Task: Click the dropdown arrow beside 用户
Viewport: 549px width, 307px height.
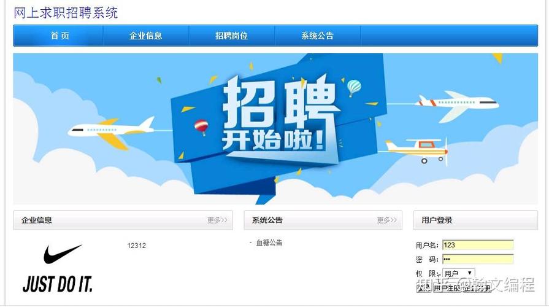Action: [470, 273]
